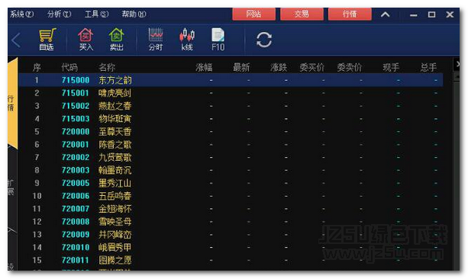Click the 现手 column header
The image size is (468, 279).
[391, 68]
